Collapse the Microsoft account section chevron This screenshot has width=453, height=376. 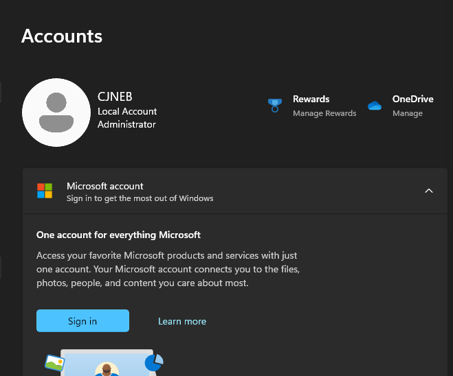[429, 191]
